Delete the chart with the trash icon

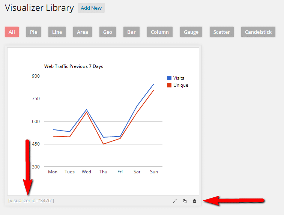[194, 201]
